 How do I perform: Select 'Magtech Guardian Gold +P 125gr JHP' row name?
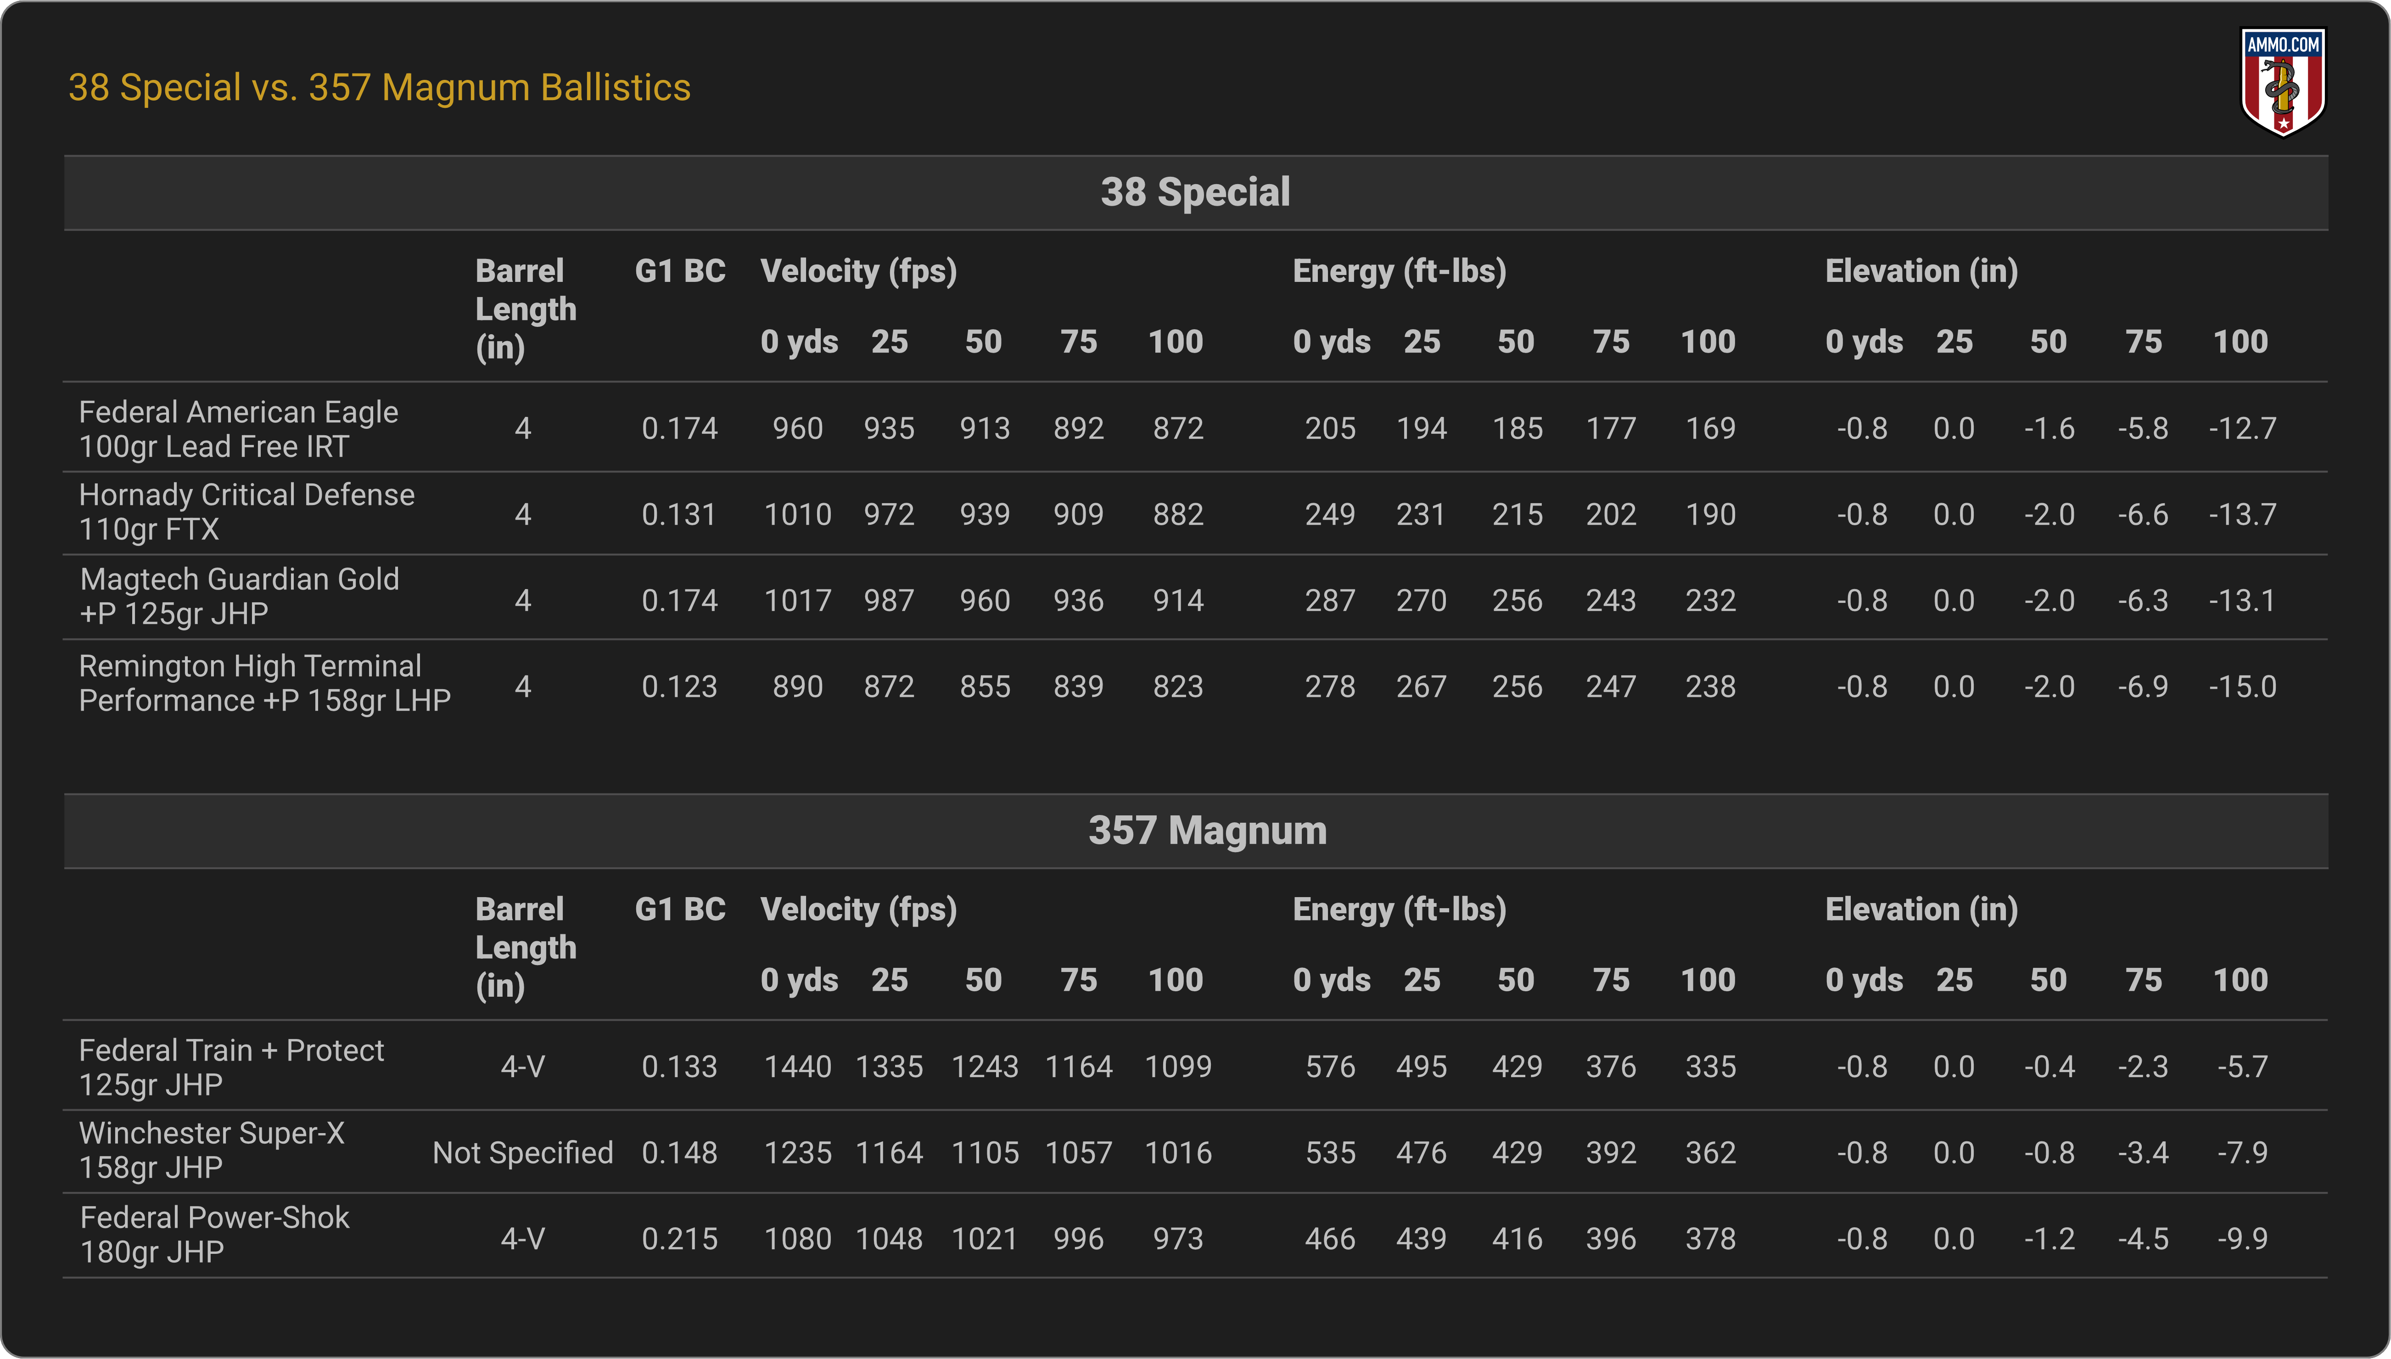point(240,596)
